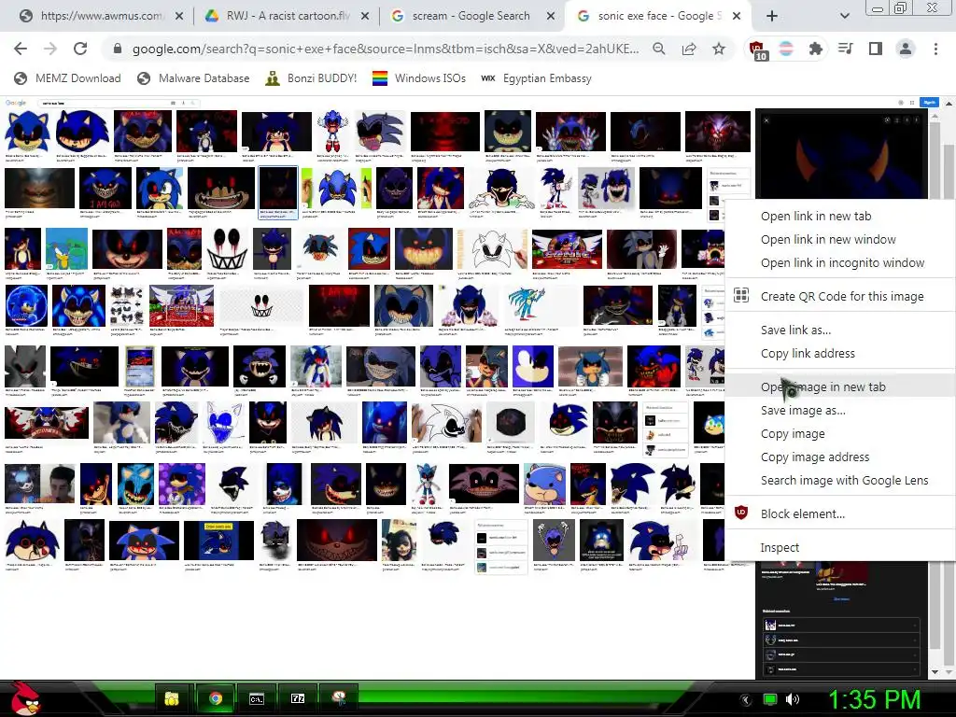Image resolution: width=956 pixels, height=717 pixels.
Task: Expand the tab search dropdown
Action: point(844,17)
